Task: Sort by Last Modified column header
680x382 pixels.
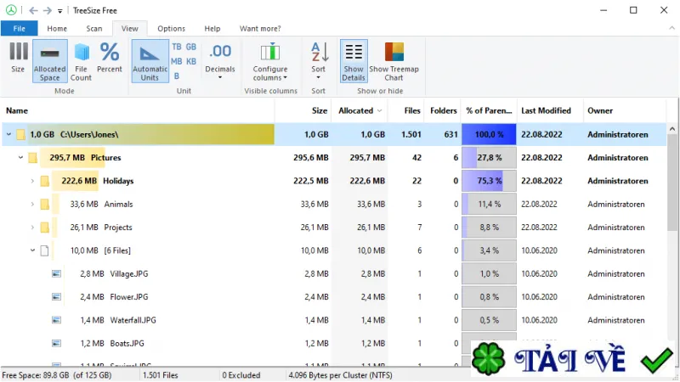Action: click(549, 111)
